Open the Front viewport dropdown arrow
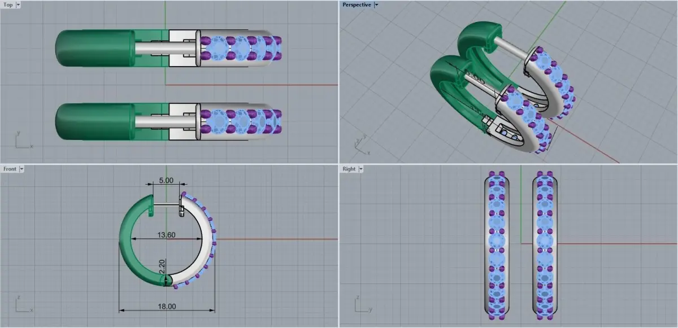Viewport: 678px width, 328px height. [x=21, y=169]
